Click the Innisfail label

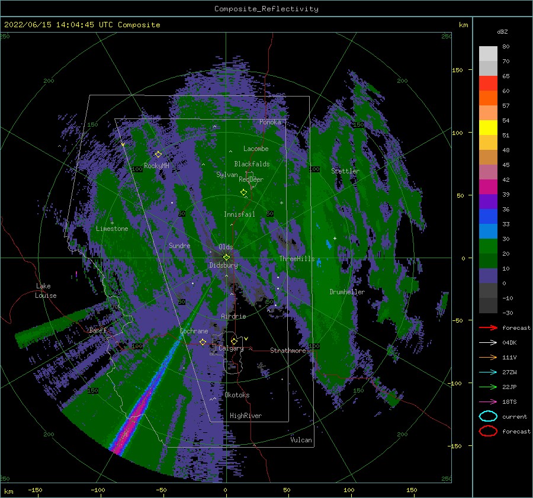239,214
